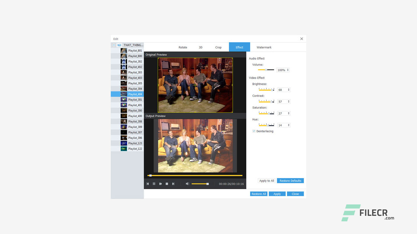Fast forward the preview video
Viewport: 417px width, 234px height.
click(x=161, y=184)
